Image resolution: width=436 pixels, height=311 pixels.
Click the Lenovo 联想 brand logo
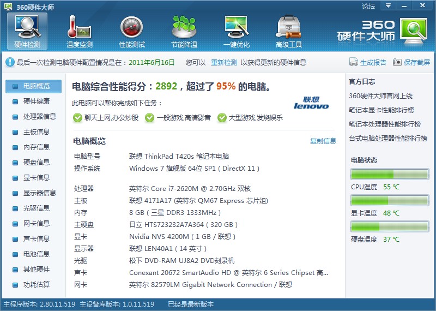coord(311,103)
